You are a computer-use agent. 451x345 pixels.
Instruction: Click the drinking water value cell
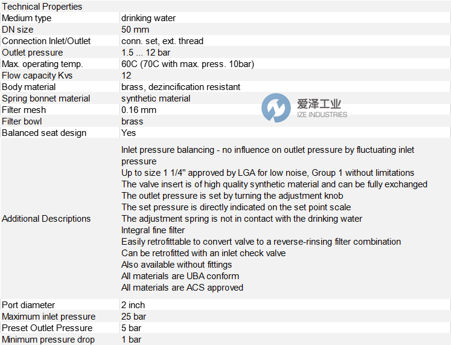(x=149, y=18)
